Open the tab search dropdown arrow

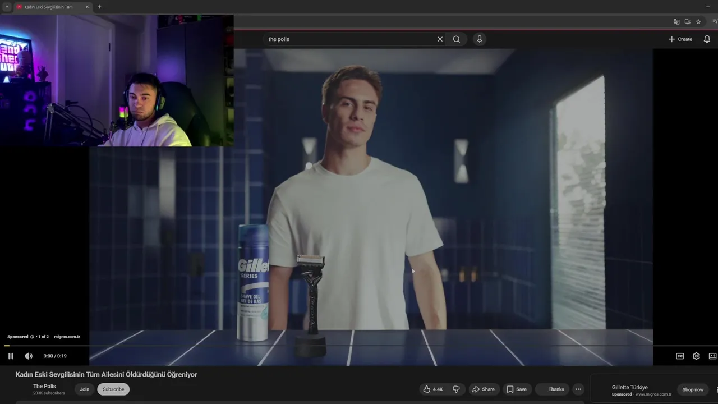(x=7, y=7)
